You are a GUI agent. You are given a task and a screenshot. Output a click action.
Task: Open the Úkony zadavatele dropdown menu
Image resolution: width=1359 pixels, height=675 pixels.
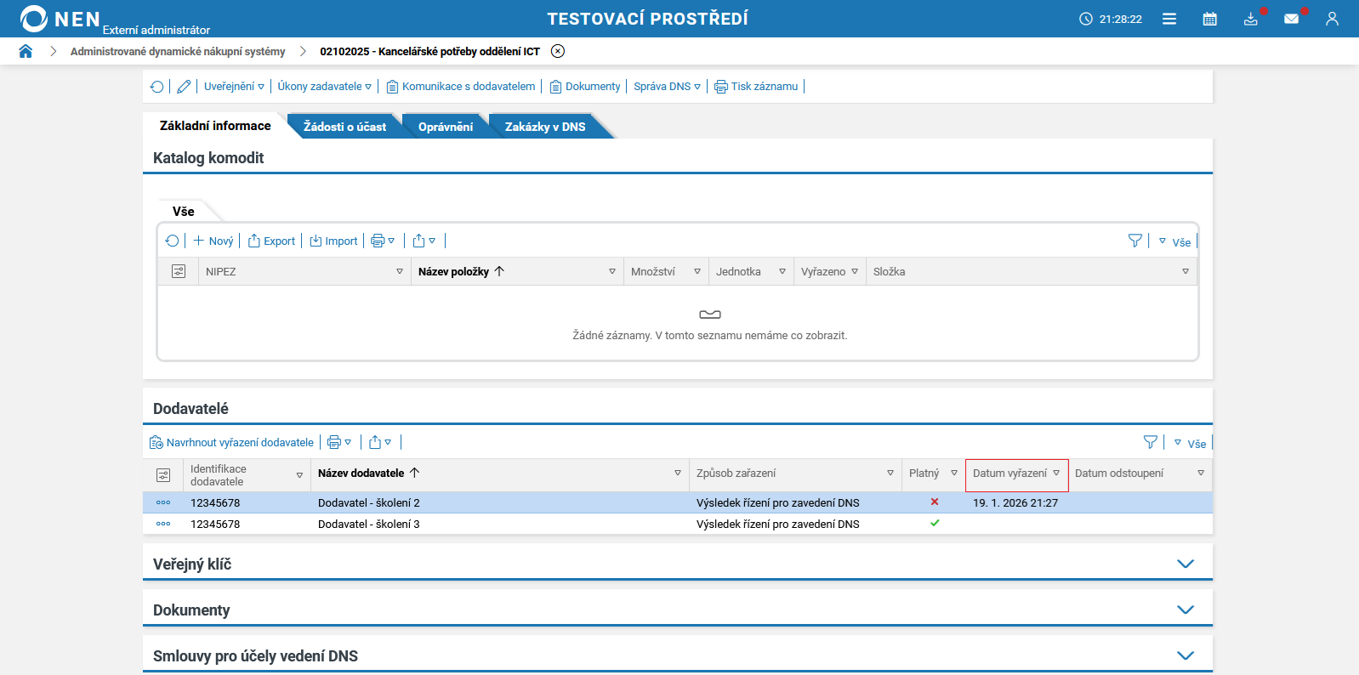325,87
